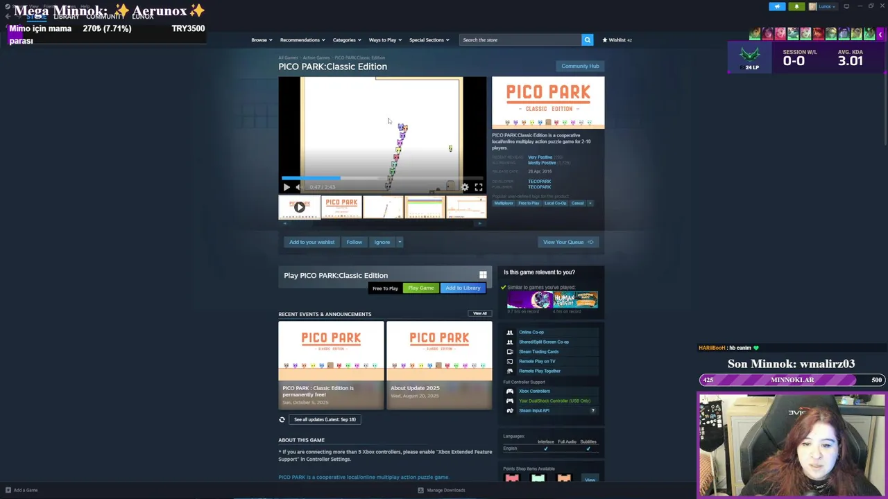
Task: Click the Free to Play tag
Action: point(529,203)
